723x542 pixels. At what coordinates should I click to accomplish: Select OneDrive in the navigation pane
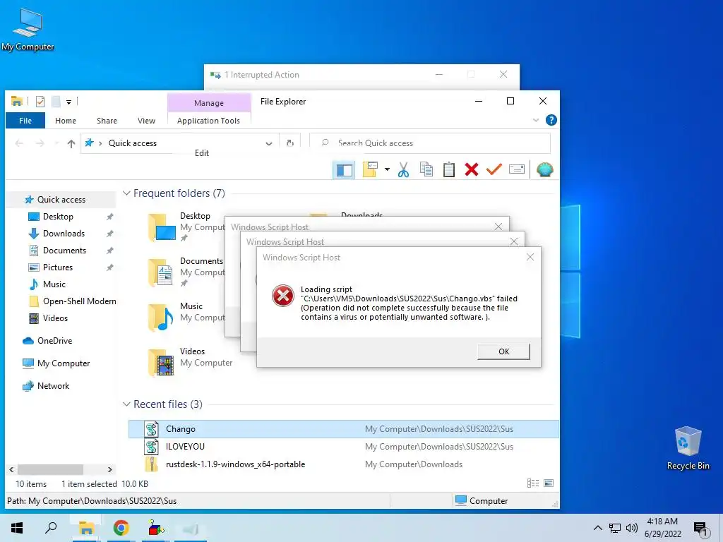[x=54, y=341]
